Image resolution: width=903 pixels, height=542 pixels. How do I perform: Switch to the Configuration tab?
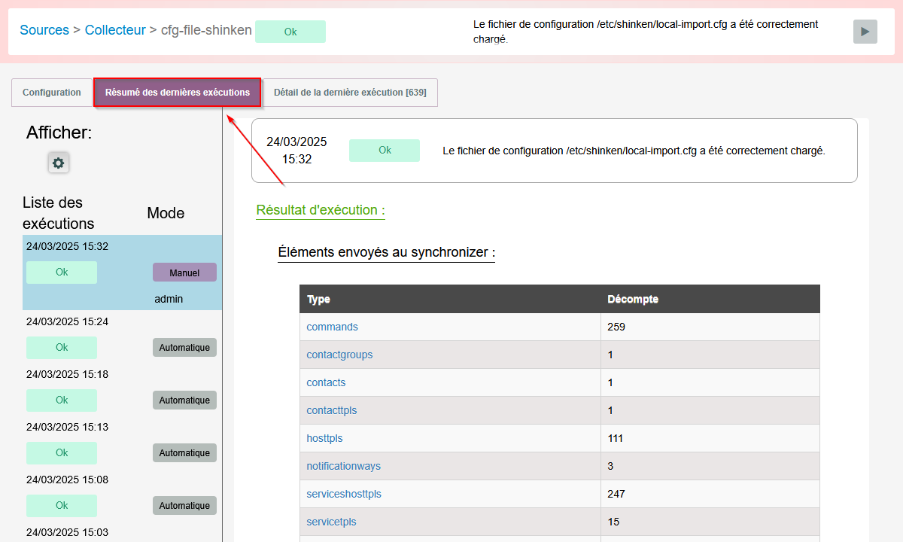point(52,93)
